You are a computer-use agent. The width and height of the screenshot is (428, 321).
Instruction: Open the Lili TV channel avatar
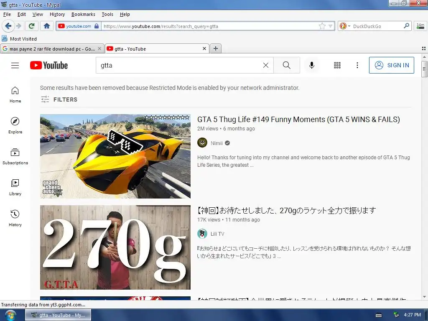pyautogui.click(x=202, y=234)
